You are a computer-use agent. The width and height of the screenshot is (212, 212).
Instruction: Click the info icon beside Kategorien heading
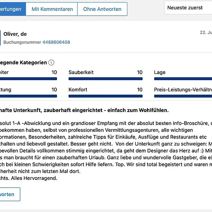point(51,63)
